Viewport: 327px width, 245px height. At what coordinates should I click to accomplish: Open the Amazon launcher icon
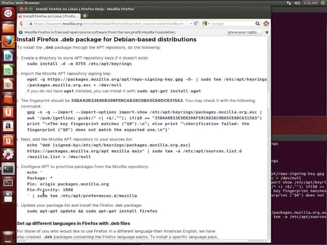pos(8,126)
